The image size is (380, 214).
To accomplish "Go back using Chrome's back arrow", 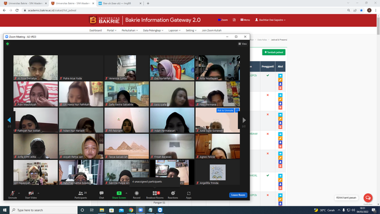I will pos(4,11).
